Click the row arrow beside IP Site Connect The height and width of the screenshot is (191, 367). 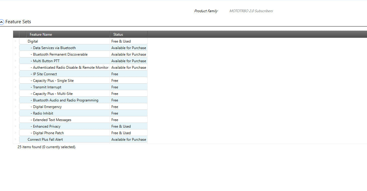pyautogui.click(x=16, y=74)
